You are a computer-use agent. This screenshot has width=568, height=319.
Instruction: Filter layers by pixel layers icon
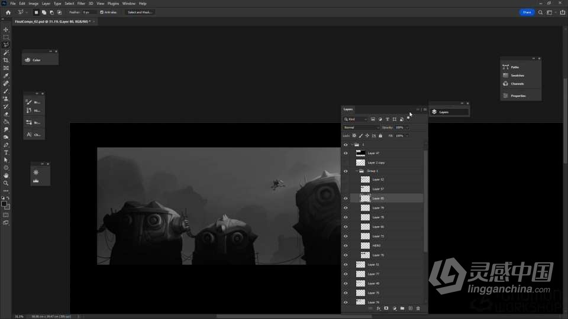(373, 119)
